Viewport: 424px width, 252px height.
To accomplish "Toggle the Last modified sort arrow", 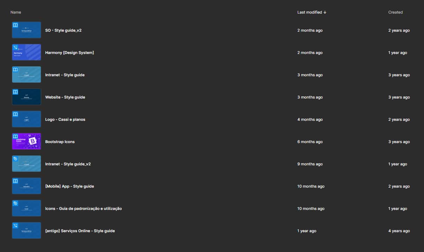I will 325,12.
